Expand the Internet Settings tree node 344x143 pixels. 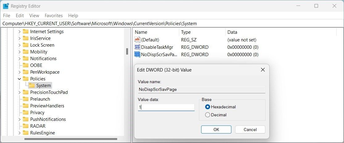pyautogui.click(x=19, y=32)
